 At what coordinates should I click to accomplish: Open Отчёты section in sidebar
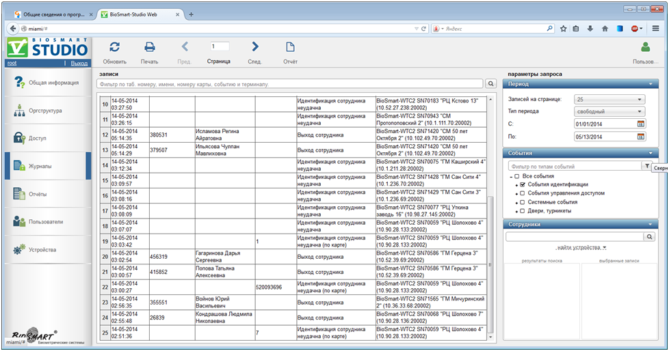[x=48, y=194]
